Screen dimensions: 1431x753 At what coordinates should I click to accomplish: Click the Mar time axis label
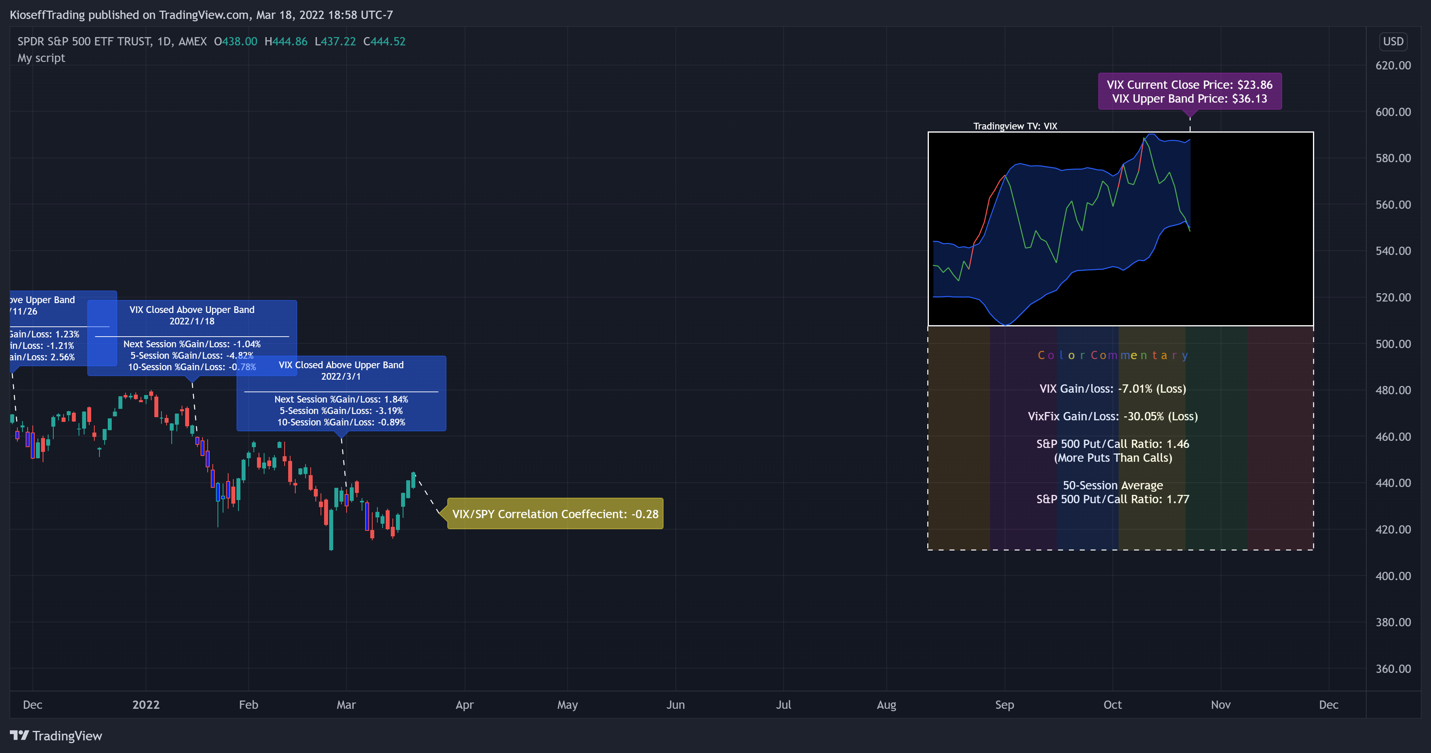click(x=346, y=705)
